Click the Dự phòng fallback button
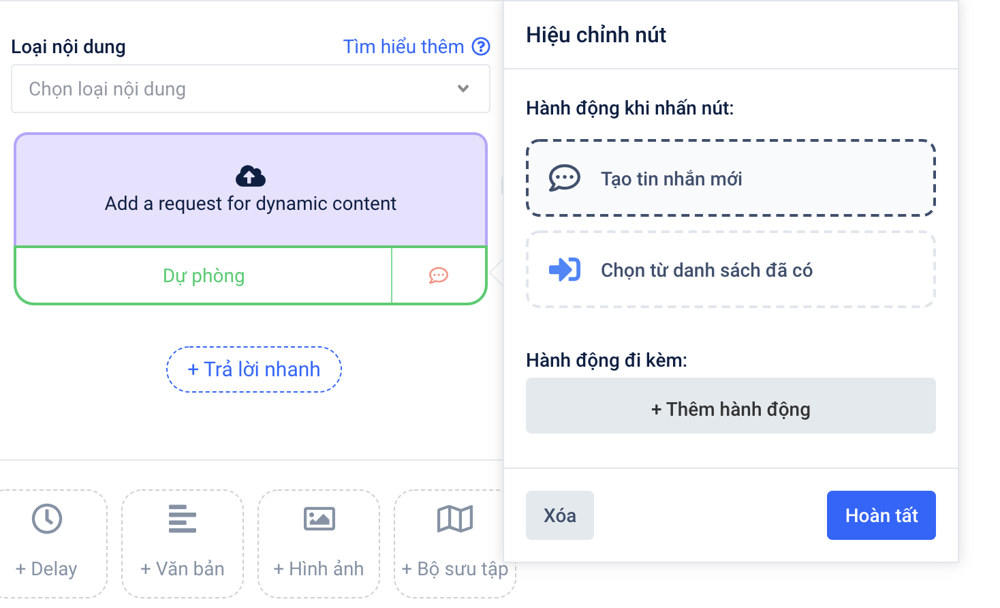Screen dimensions: 1000x608 coord(203,275)
